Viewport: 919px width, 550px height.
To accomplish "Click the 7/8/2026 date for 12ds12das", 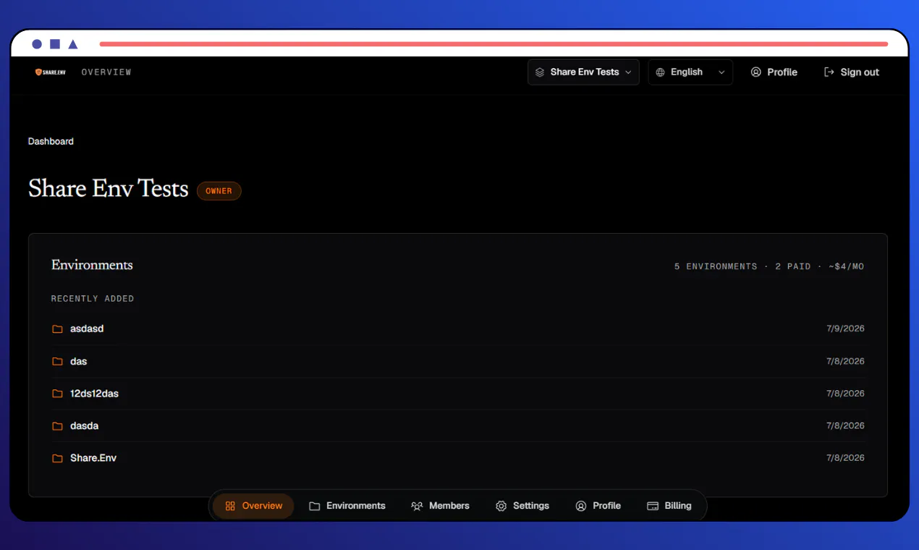I will click(x=845, y=394).
